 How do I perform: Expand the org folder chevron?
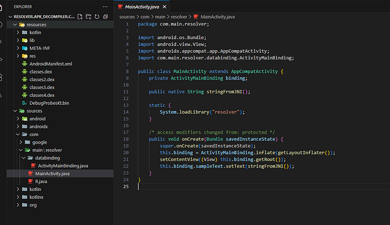tap(18, 205)
